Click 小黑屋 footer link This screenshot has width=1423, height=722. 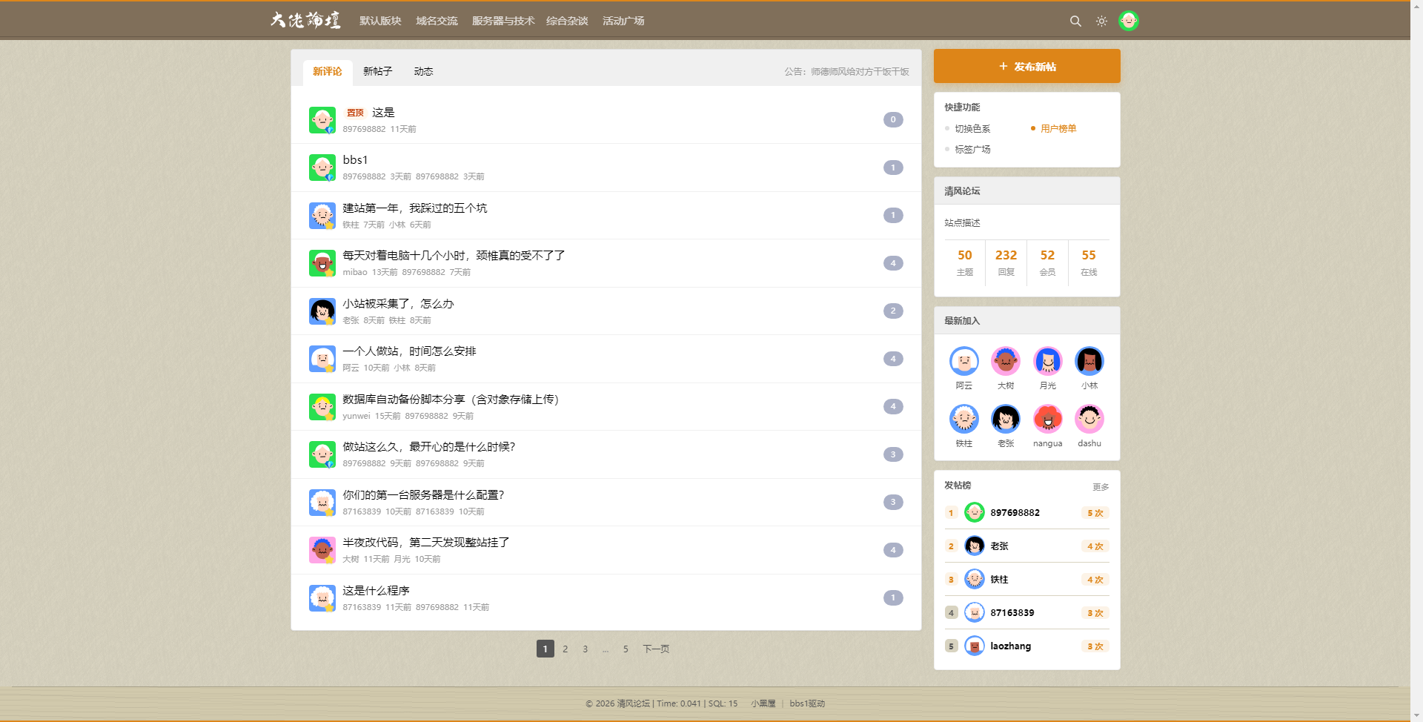click(763, 703)
